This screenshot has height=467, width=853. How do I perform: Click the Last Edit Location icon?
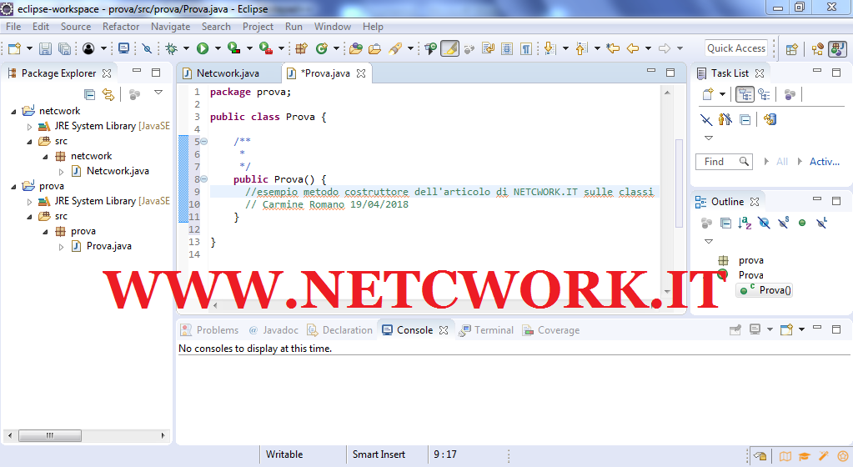(613, 48)
